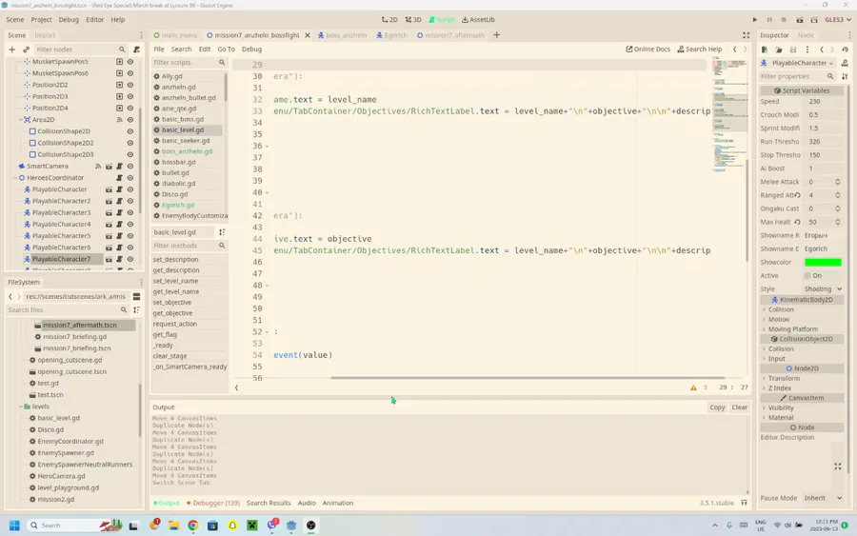This screenshot has width=857, height=536.
Task: Attach script icon in Scene dock
Action: pos(136,50)
